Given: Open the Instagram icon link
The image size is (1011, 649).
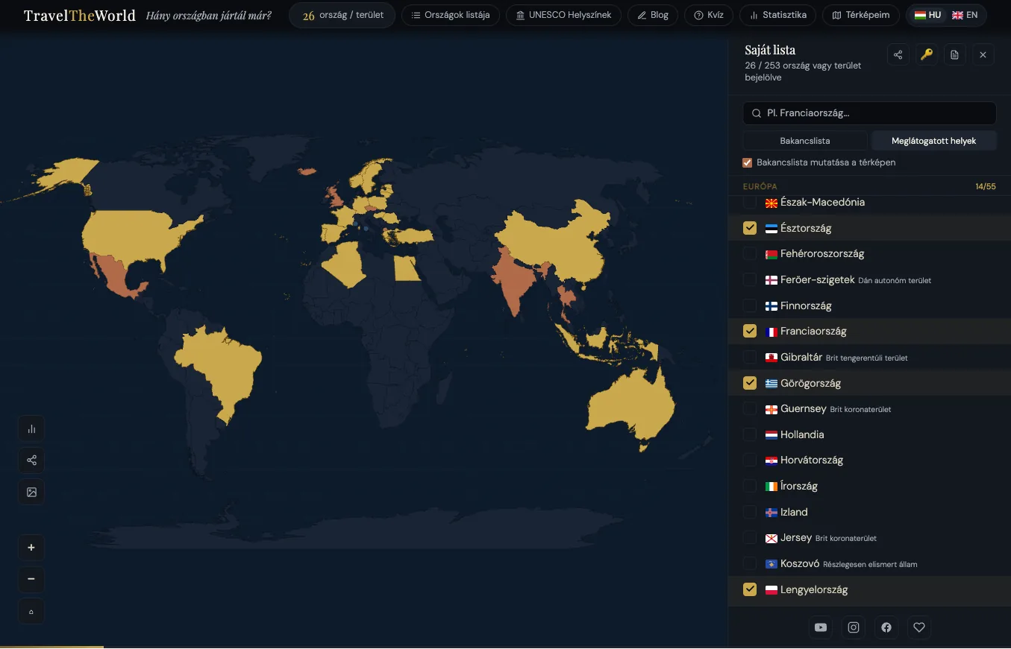Looking at the screenshot, I should click(854, 627).
